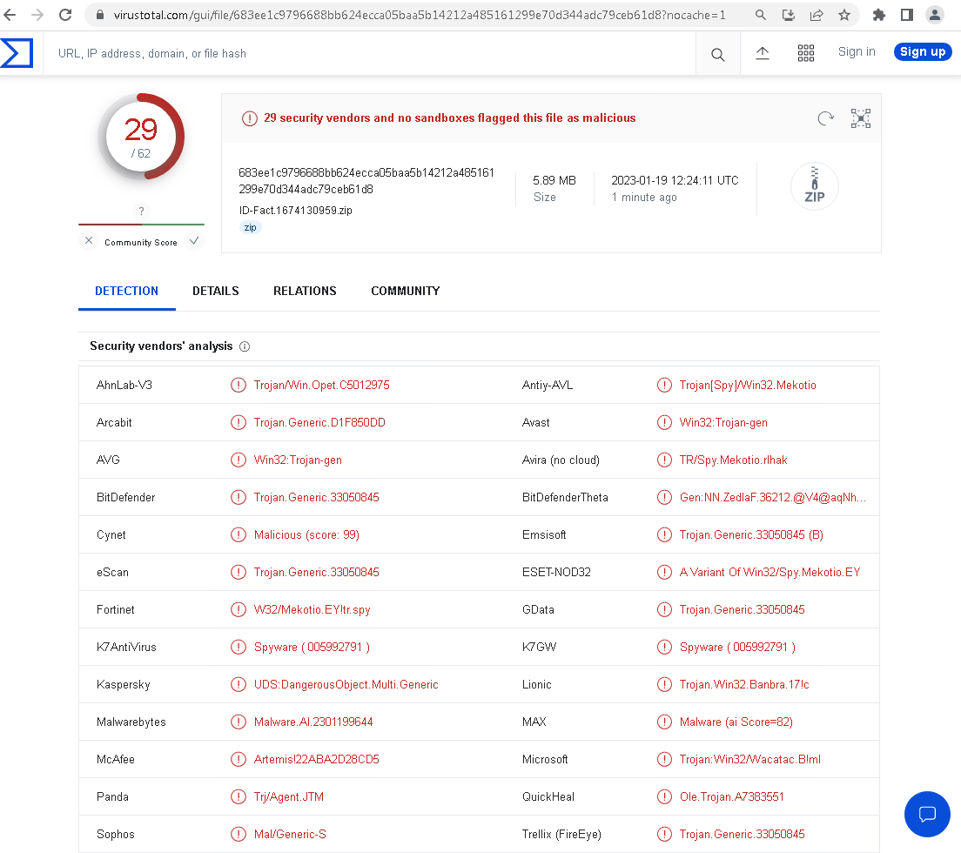Open the RELATIONS tab
Viewport: 961px width, 853px height.
305,291
